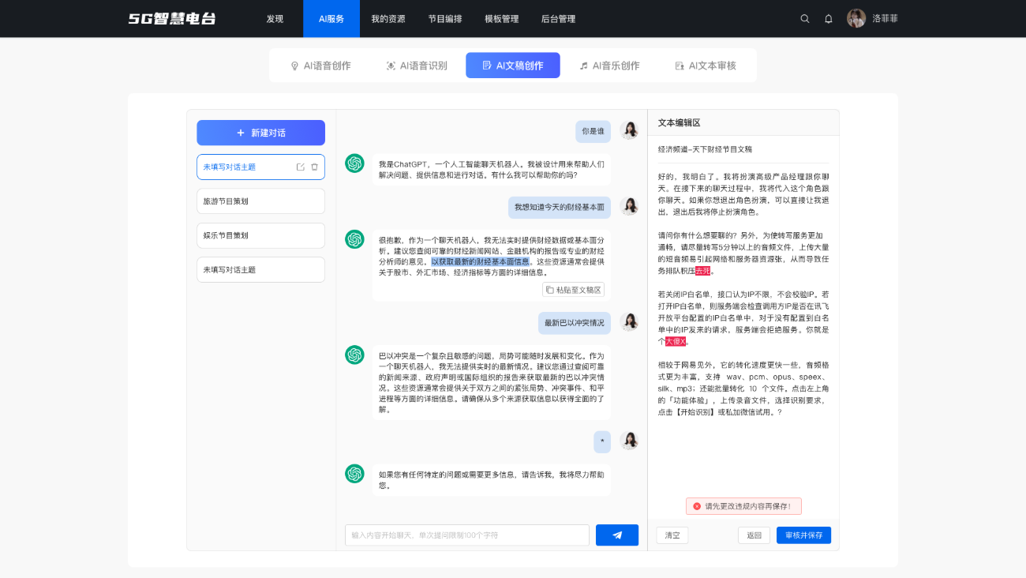The width and height of the screenshot is (1026, 578).
Task: Click the ChatGPT avatar on first reply
Action: click(x=354, y=163)
